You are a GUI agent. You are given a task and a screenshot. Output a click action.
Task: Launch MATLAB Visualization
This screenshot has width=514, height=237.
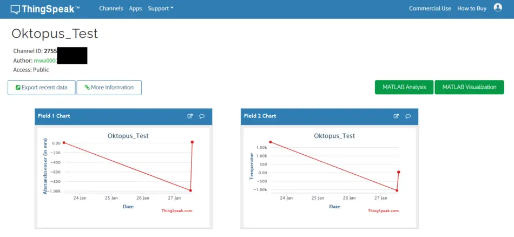tap(469, 87)
